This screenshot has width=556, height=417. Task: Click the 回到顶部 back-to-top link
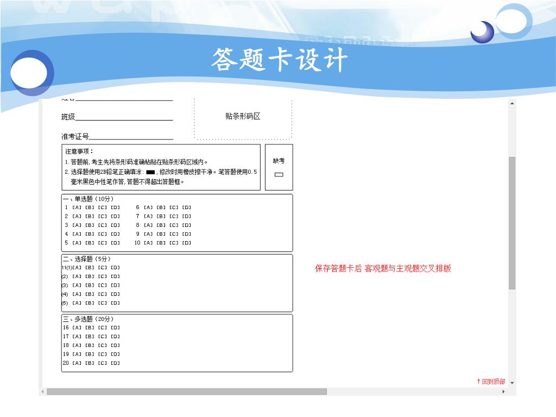click(x=491, y=382)
